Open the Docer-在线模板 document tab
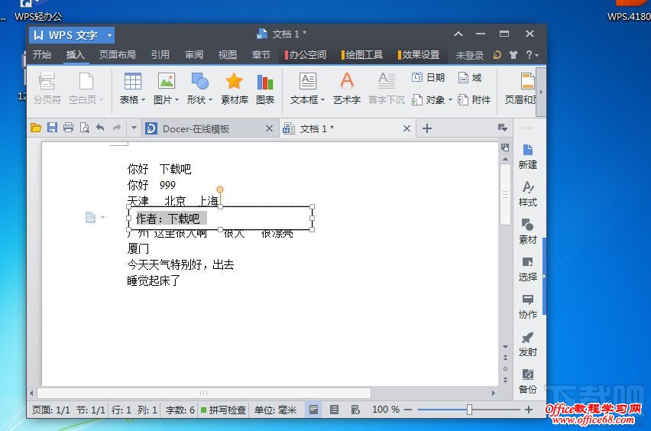 (x=196, y=128)
